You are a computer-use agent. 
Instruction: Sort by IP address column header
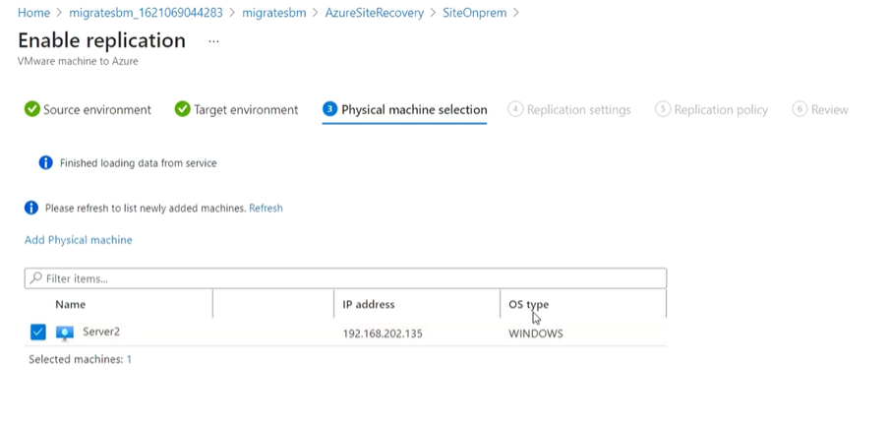[x=369, y=304]
